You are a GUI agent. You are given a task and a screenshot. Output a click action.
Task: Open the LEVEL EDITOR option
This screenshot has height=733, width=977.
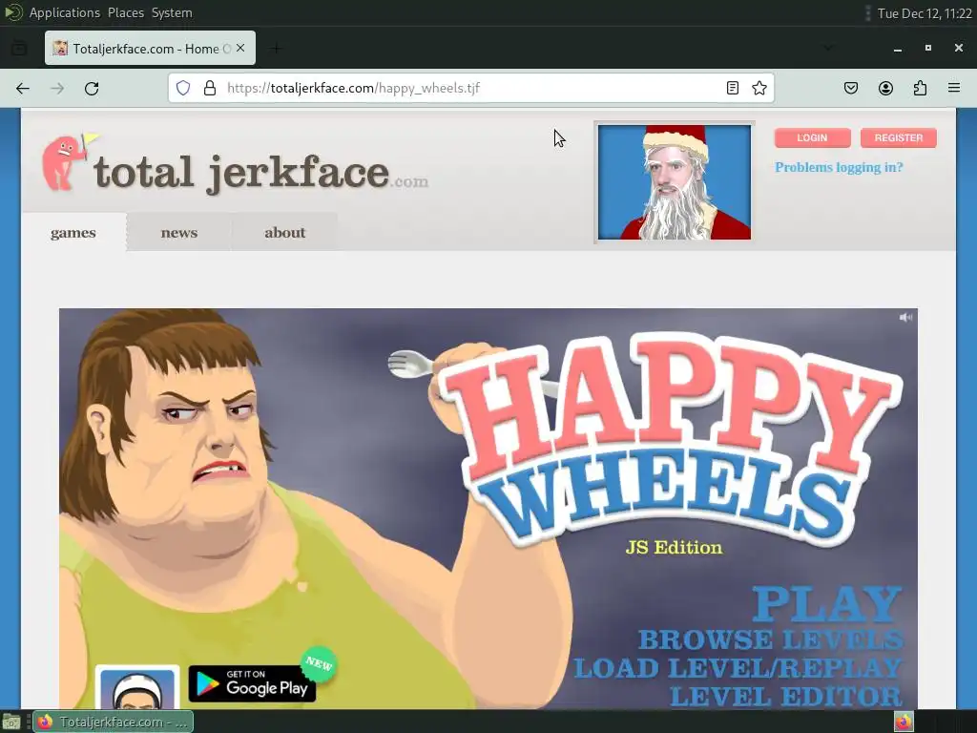786,696
